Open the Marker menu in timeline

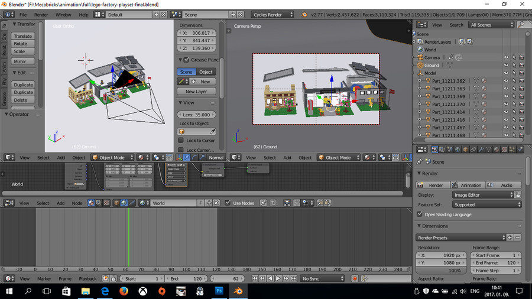tap(44, 279)
